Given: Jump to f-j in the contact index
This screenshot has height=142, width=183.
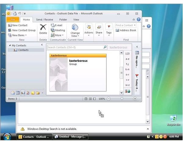Looking at the screenshot, I should click(127, 64).
